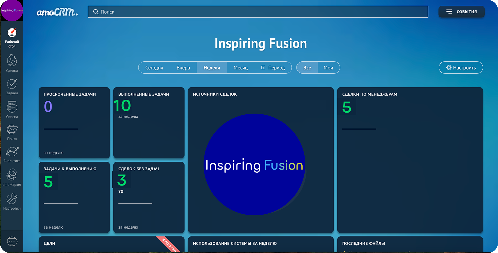Click the Настроить customize button
Screen dimensions: 498x253
[461, 67]
